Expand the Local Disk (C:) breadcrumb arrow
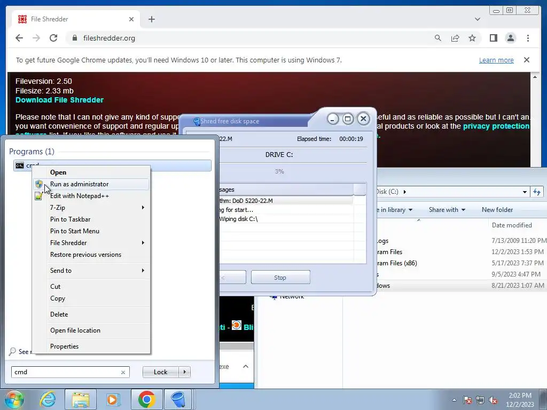547x410 pixels. pos(405,192)
